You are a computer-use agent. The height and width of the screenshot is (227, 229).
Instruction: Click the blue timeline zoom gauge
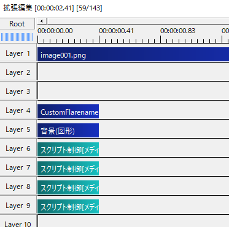[x=17, y=37]
